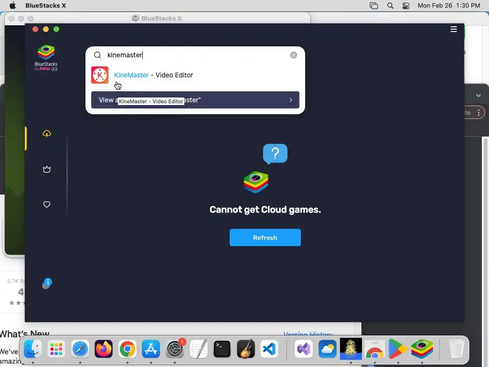The height and width of the screenshot is (367, 489).
Task: Open Visual Studio purple icon in dock
Action: [x=303, y=349]
